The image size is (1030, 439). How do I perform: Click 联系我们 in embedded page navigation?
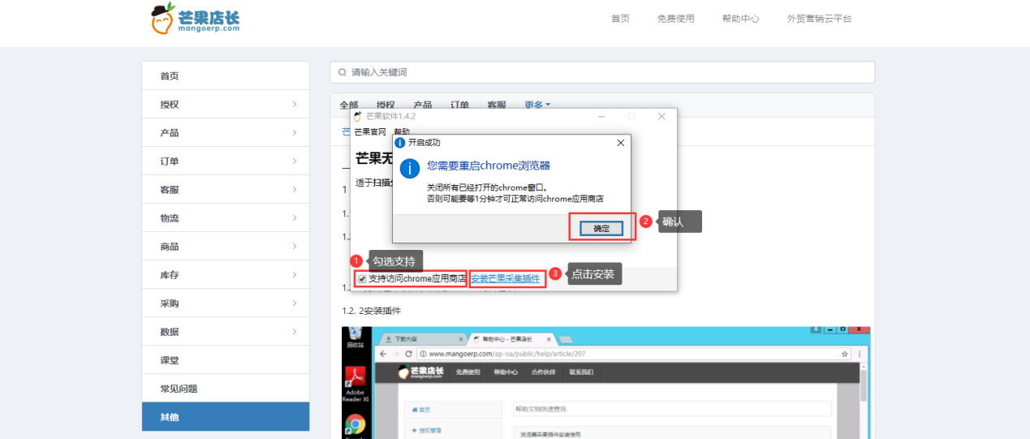[580, 372]
